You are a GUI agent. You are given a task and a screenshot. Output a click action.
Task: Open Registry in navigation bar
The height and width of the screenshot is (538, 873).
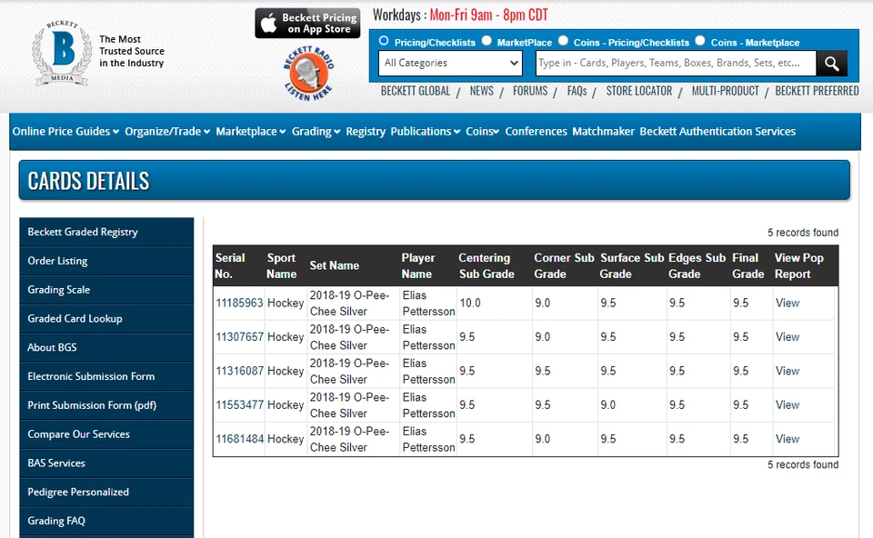tap(366, 131)
